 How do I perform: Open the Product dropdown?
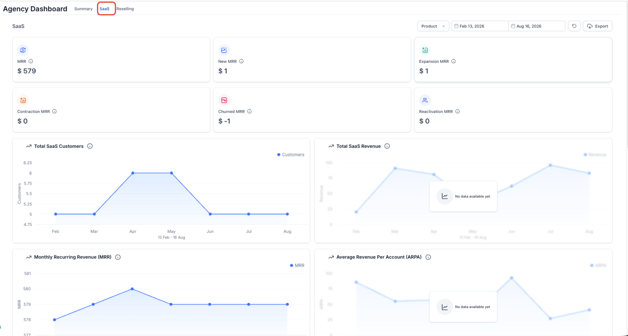click(433, 26)
